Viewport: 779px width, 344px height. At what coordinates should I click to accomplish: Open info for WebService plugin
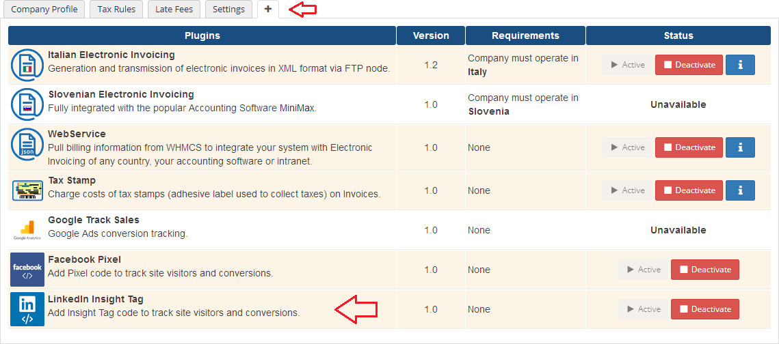click(x=740, y=147)
